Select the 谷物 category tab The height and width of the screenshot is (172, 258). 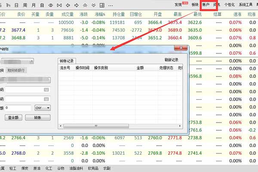[x=61, y=169]
